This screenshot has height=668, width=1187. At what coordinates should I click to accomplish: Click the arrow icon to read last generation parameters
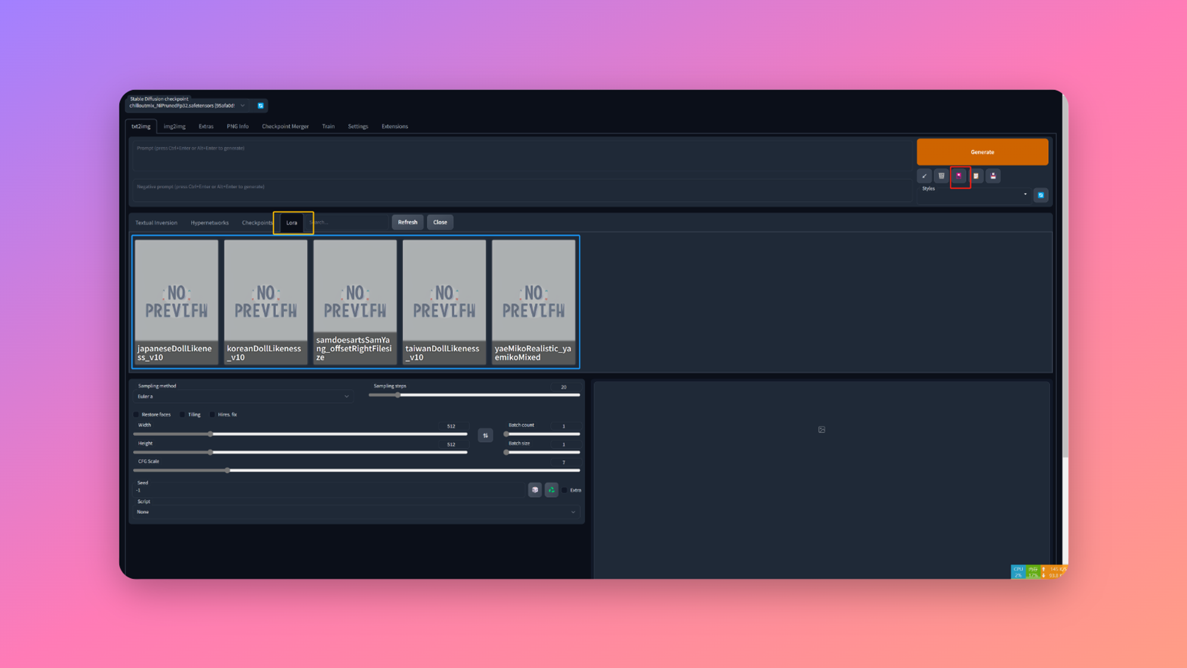click(x=924, y=176)
